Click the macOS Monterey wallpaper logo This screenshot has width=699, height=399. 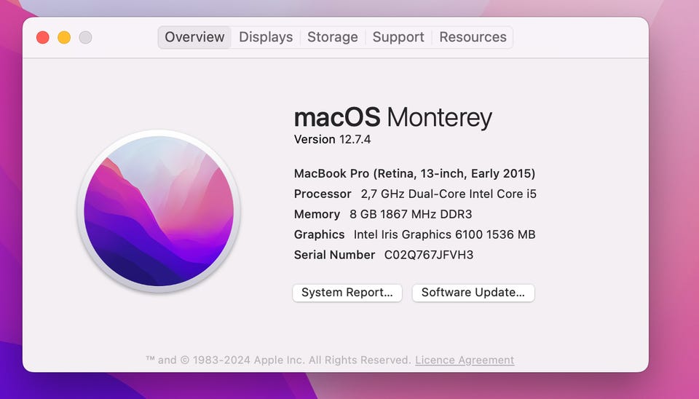[159, 210]
